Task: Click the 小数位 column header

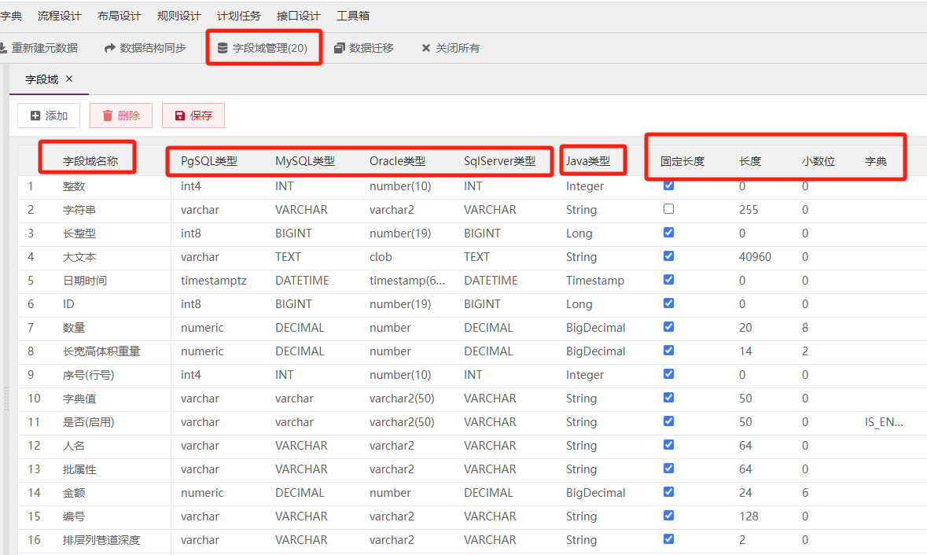Action: 818,161
